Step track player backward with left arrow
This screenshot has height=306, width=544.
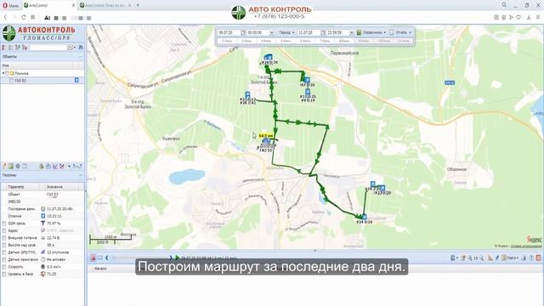pos(107,258)
